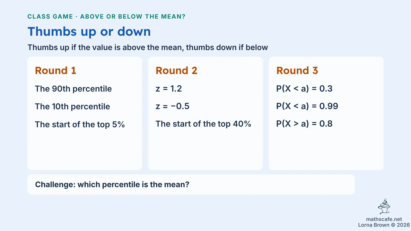Click the Challenge percentile question box
Viewport: 411px width, 231px height.
pos(191,184)
